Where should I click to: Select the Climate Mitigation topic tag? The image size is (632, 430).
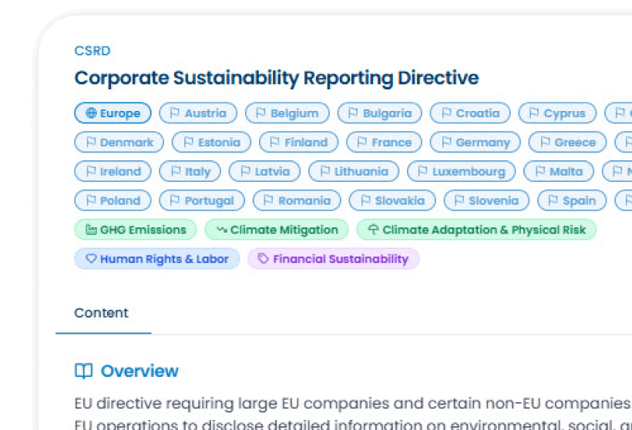click(x=277, y=230)
